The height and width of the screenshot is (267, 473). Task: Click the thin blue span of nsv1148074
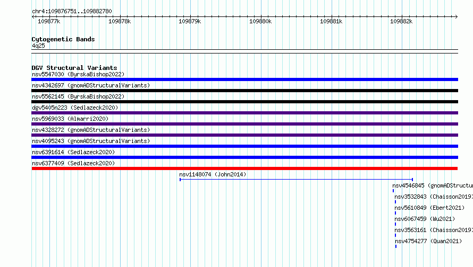click(296, 180)
